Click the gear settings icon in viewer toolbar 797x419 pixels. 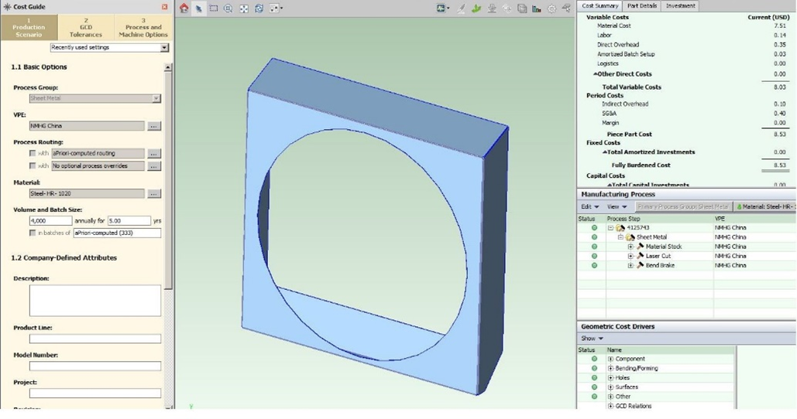[x=551, y=9]
